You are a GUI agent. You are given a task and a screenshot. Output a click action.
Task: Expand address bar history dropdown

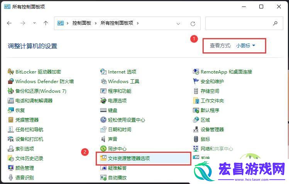point(178,23)
